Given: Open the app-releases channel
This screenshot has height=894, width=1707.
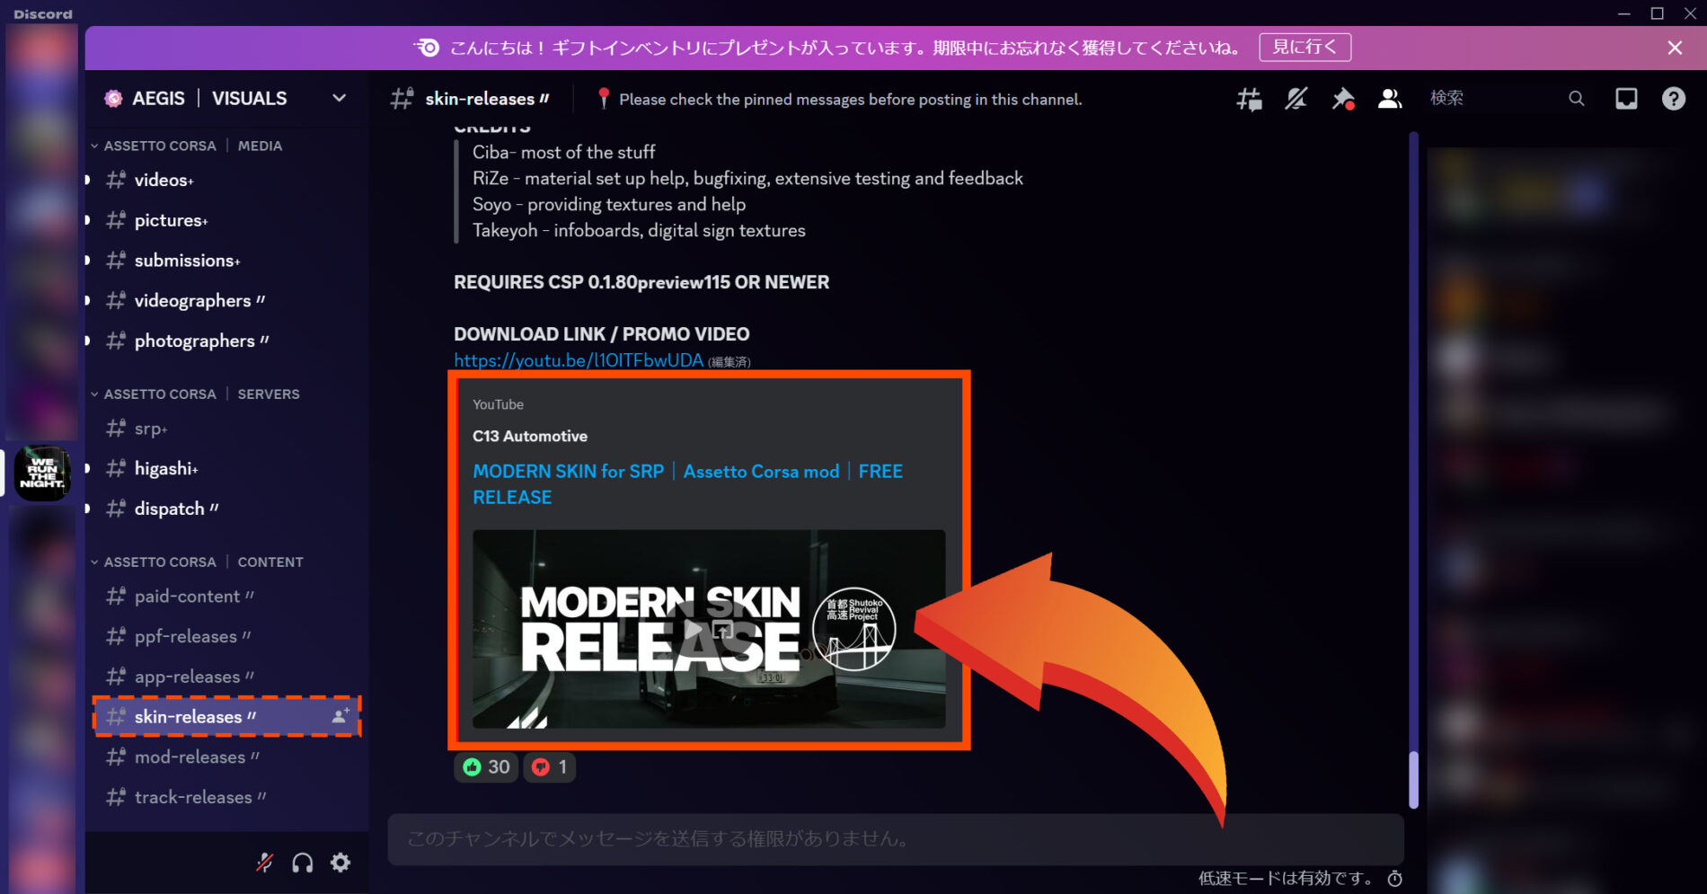Looking at the screenshot, I should coord(226,677).
